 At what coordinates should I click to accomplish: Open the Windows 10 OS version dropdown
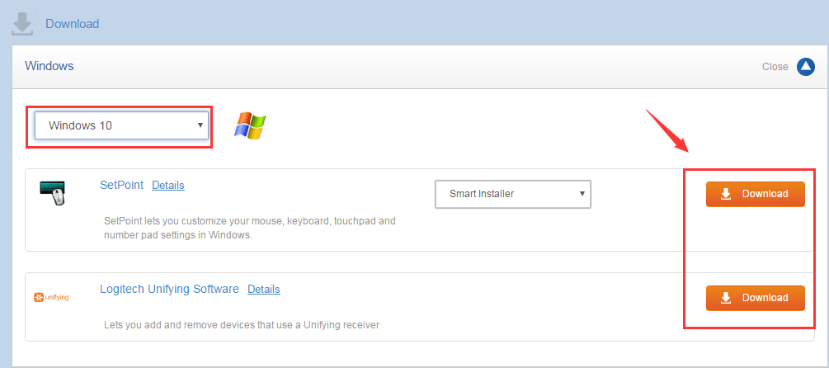point(121,125)
